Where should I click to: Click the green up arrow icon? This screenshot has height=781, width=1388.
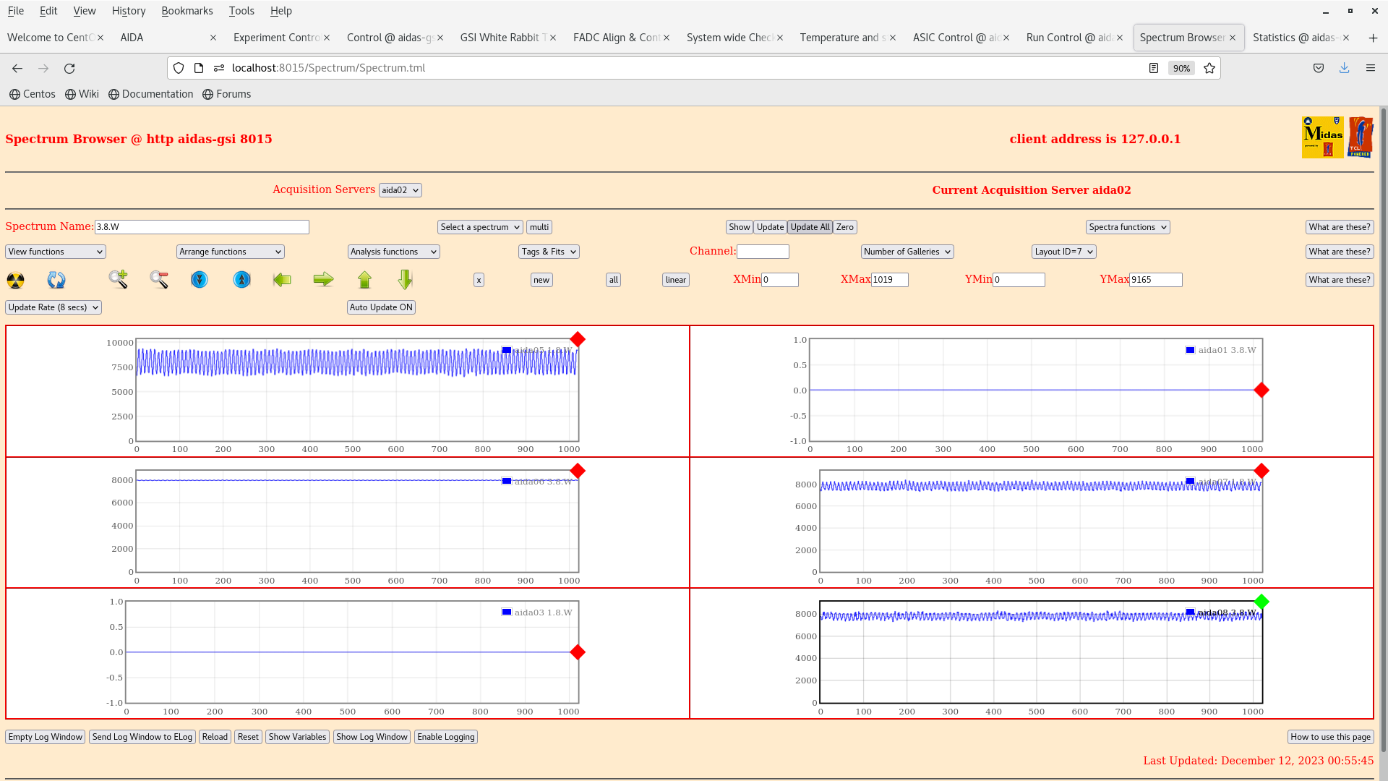tap(365, 280)
